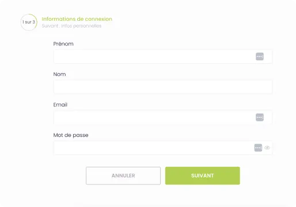
Task: Click the 'Informations de connexion' step title
Action: tap(77, 19)
